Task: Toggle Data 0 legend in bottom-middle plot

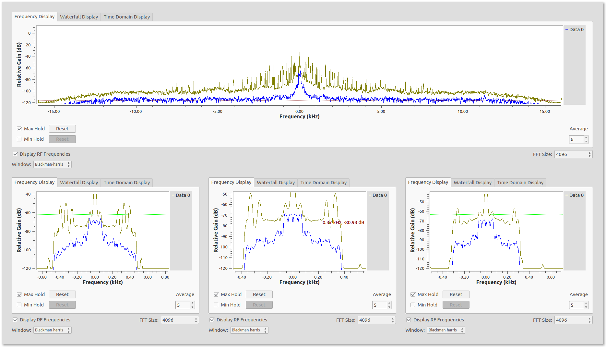Action: [x=378, y=195]
